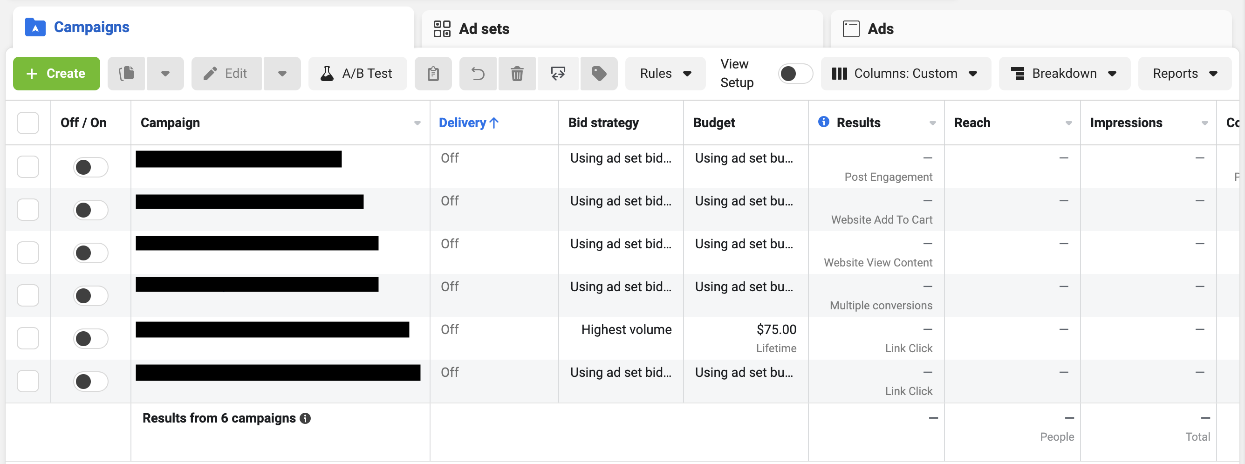The width and height of the screenshot is (1245, 464).
Task: Check the Website View Content row checkbox
Action: (x=28, y=252)
